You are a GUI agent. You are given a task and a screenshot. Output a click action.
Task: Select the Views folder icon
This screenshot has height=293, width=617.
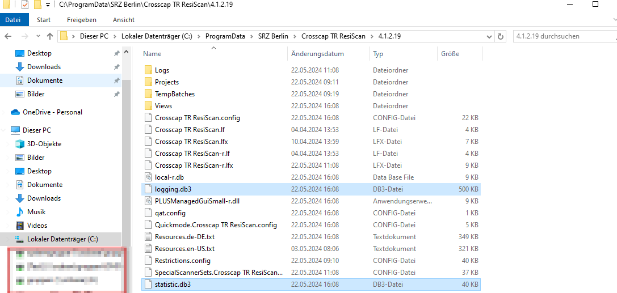[x=148, y=105]
